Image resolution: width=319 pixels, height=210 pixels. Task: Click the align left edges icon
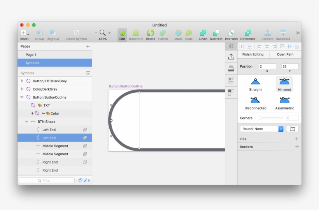(x=259, y=47)
